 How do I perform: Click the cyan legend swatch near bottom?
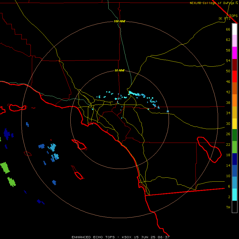click(234, 195)
